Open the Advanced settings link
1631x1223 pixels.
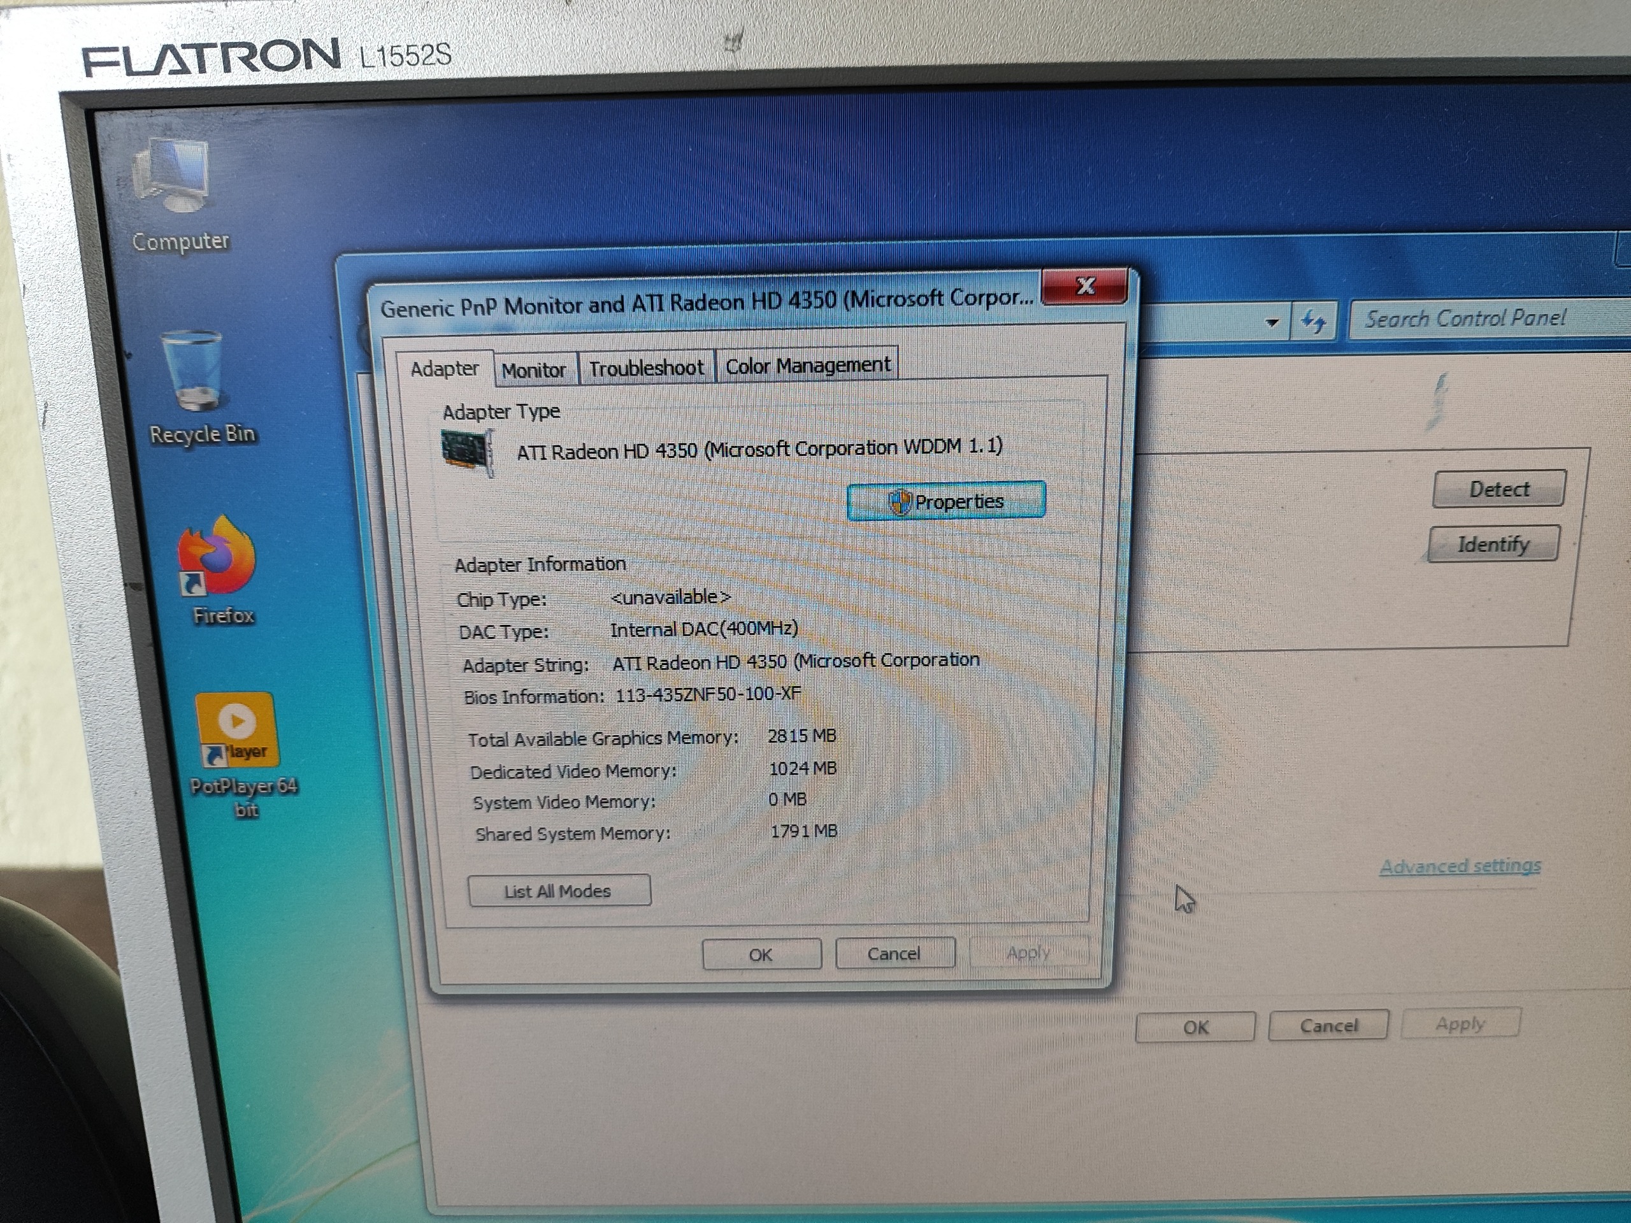[x=1459, y=866]
